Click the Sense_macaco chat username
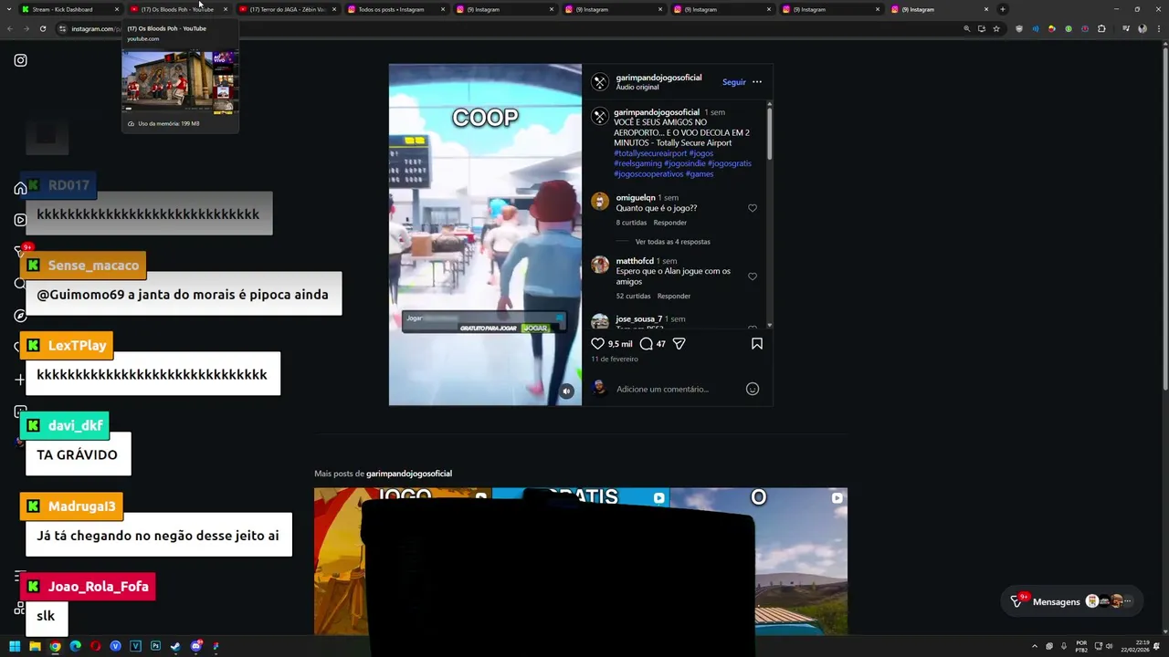1169x657 pixels. pos(93,266)
